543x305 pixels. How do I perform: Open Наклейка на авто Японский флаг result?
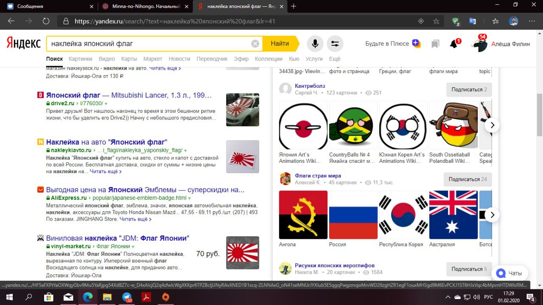pyautogui.click(x=106, y=142)
